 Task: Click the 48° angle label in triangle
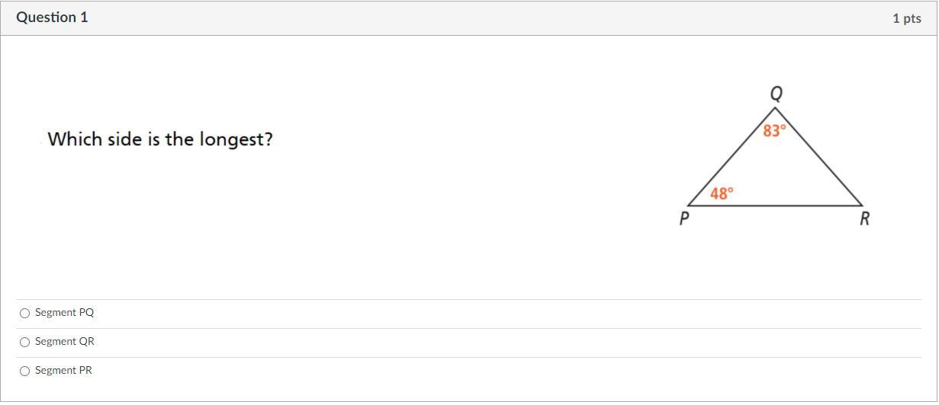pos(722,194)
